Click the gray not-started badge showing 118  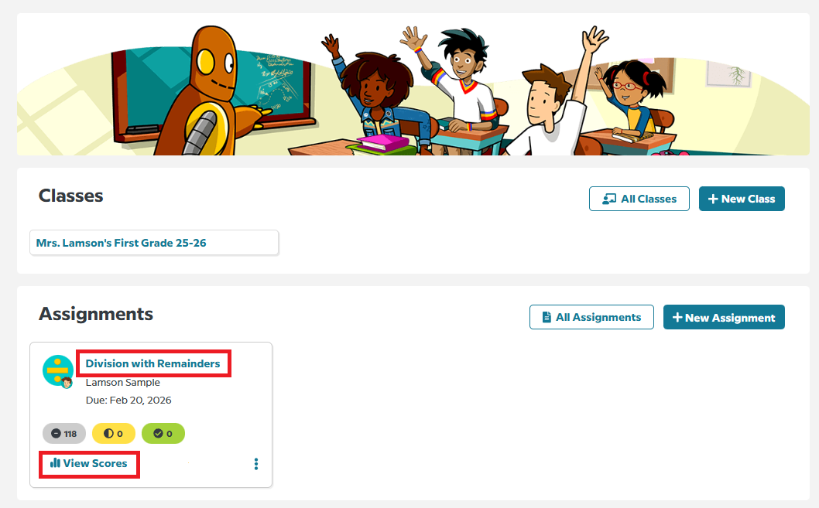click(64, 434)
